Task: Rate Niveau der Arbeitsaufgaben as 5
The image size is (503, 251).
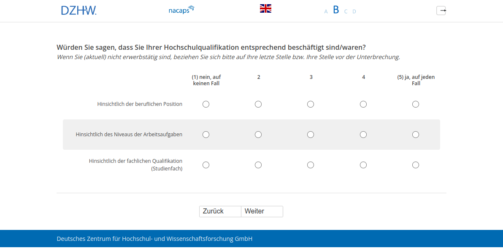Action: pos(416,135)
